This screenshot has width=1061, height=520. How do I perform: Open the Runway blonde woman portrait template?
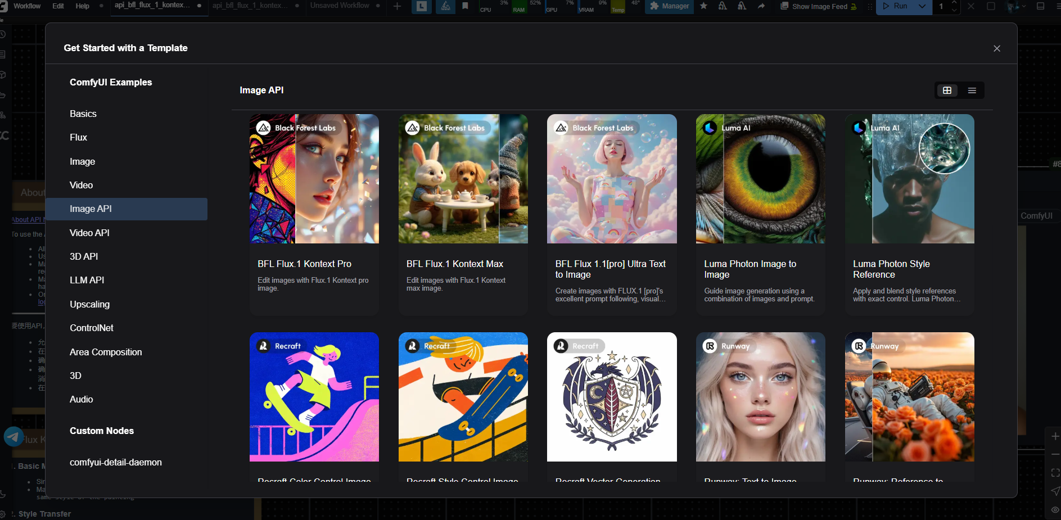click(760, 397)
